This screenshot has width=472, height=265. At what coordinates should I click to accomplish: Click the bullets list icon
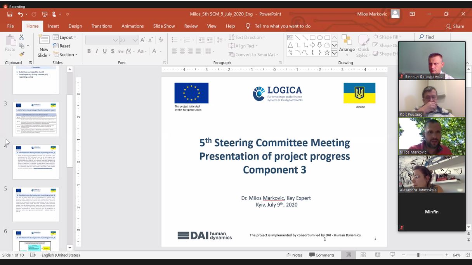[x=174, y=40]
